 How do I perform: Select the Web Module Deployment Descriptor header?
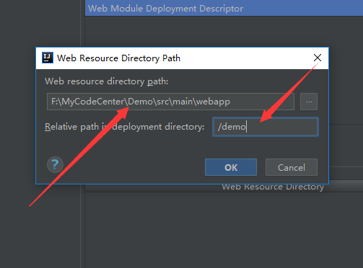[224, 8]
